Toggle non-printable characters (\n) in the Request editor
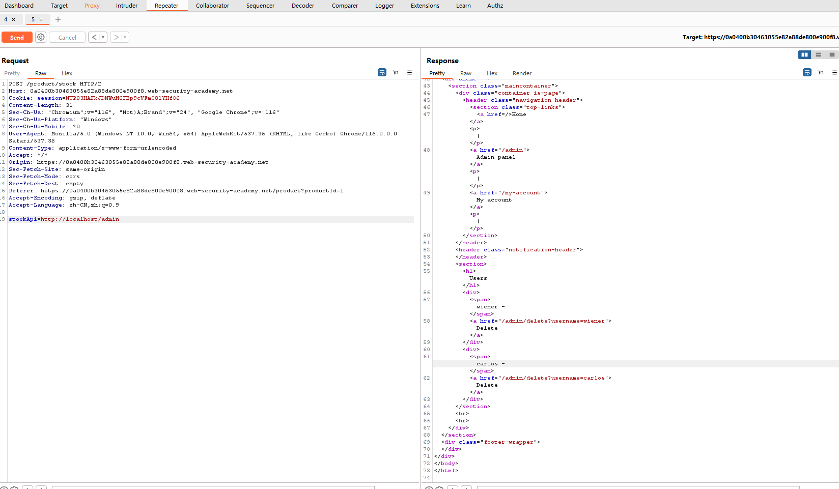This screenshot has width=839, height=489. [396, 73]
